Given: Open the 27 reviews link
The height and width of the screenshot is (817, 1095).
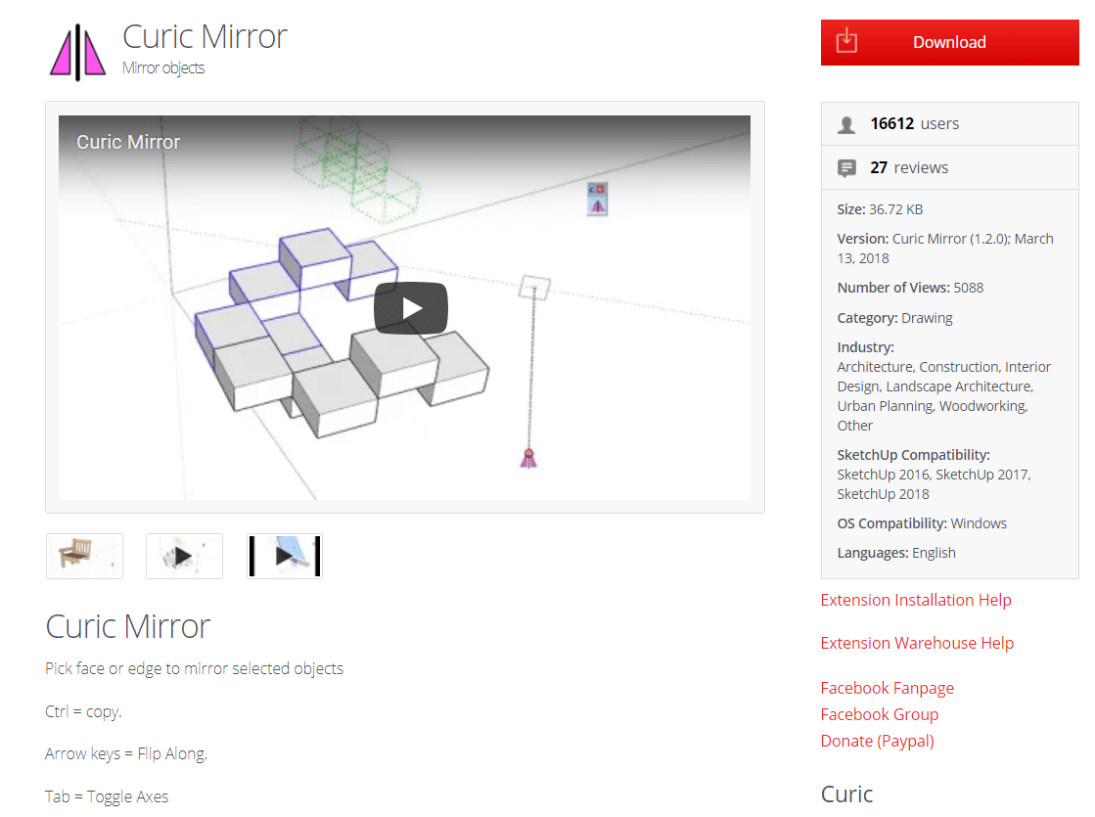Looking at the screenshot, I should click(x=909, y=167).
